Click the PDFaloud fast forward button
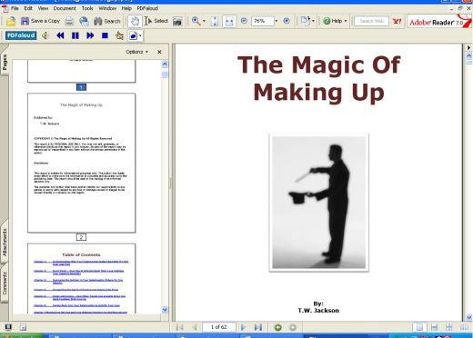 (90, 35)
